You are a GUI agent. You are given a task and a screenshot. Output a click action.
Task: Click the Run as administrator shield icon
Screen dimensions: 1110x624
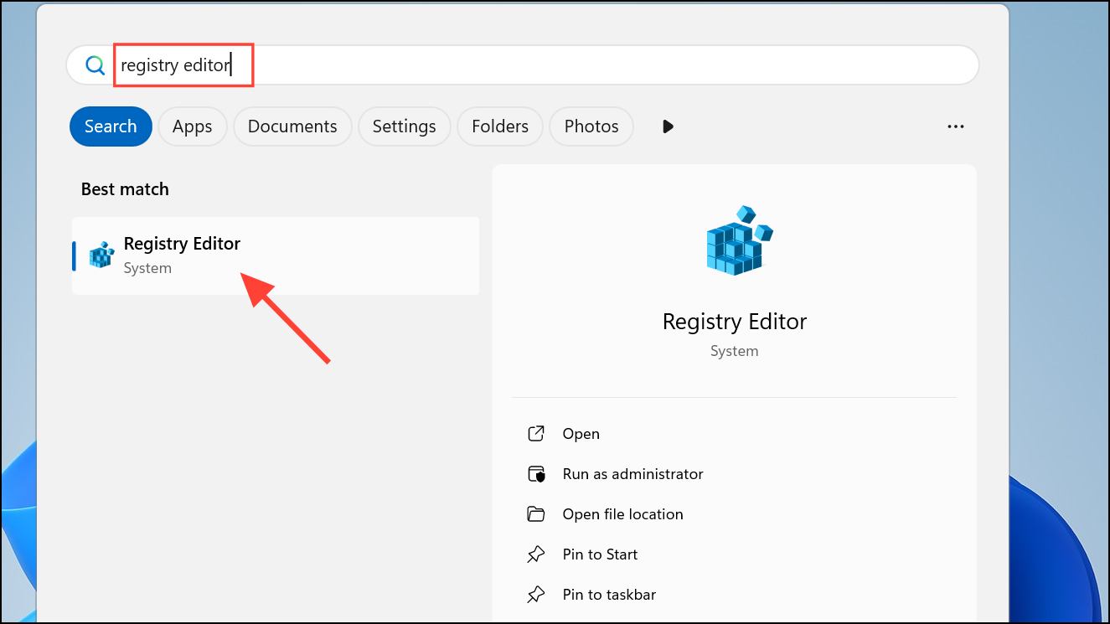click(x=536, y=474)
